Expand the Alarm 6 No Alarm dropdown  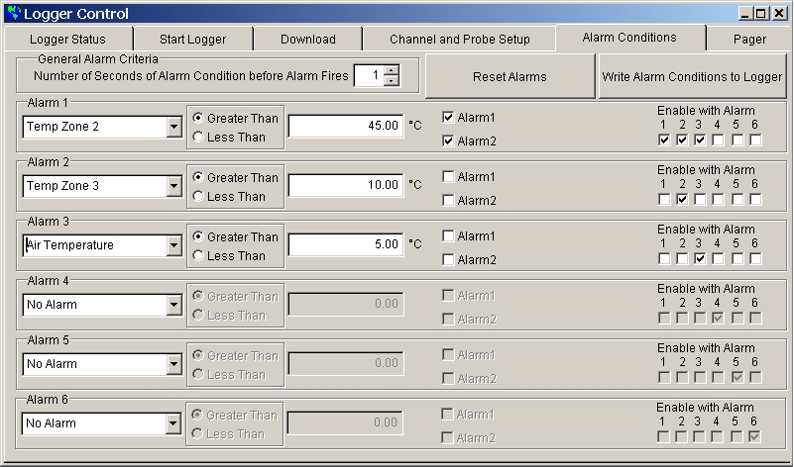172,423
